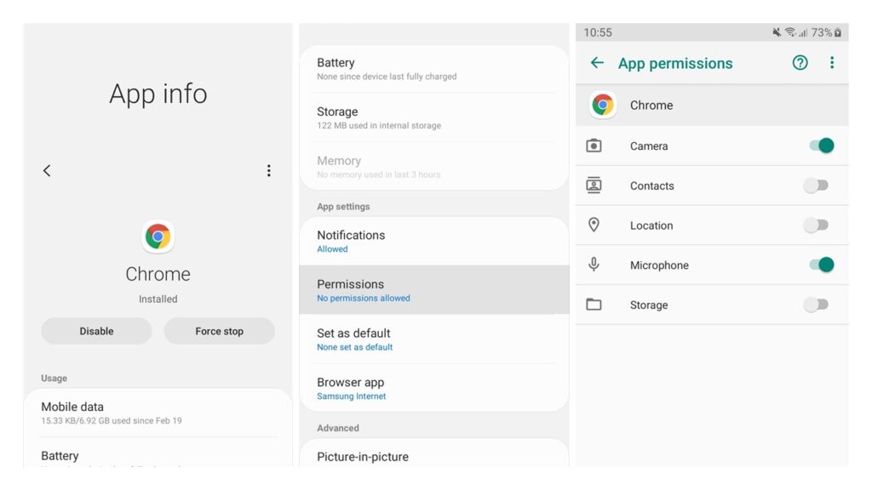The height and width of the screenshot is (490, 872).
Task: Open the overflow menu on App permissions
Action: tap(832, 63)
